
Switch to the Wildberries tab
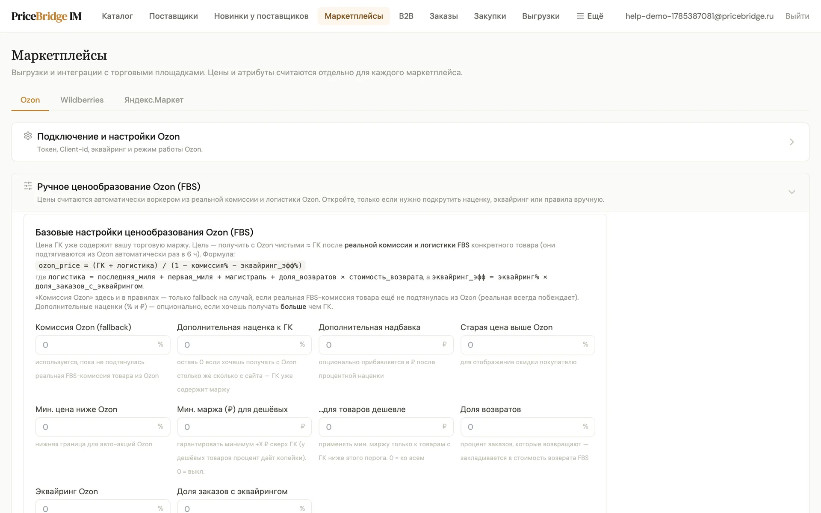(82, 100)
